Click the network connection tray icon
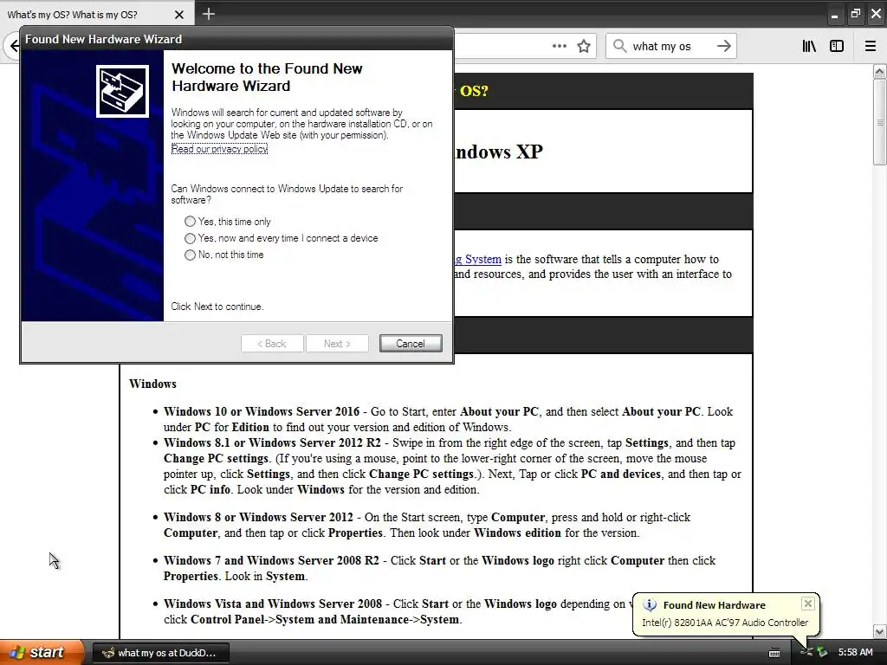 point(806,653)
